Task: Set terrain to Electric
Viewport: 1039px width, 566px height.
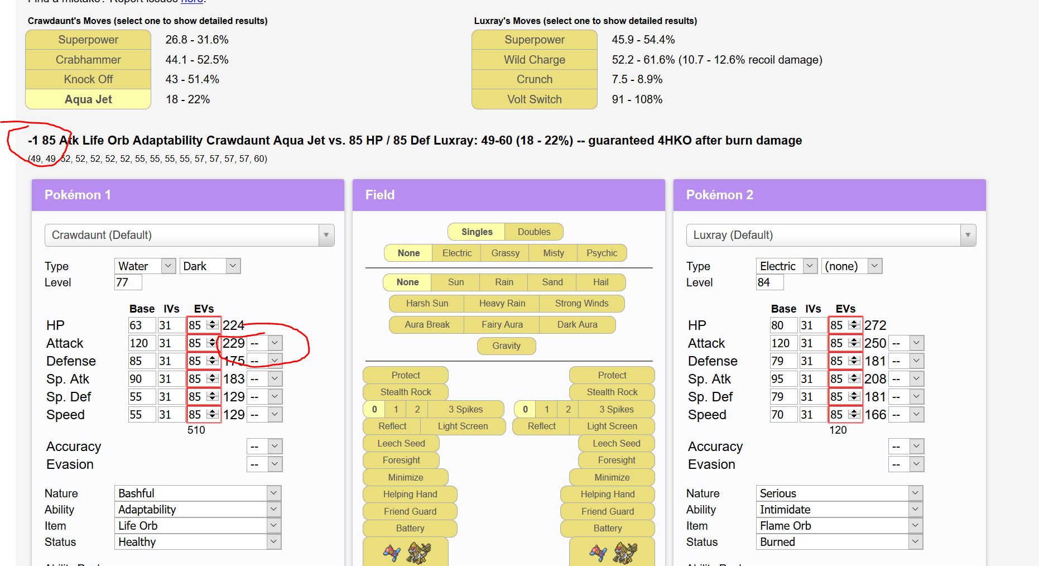Action: (x=457, y=253)
